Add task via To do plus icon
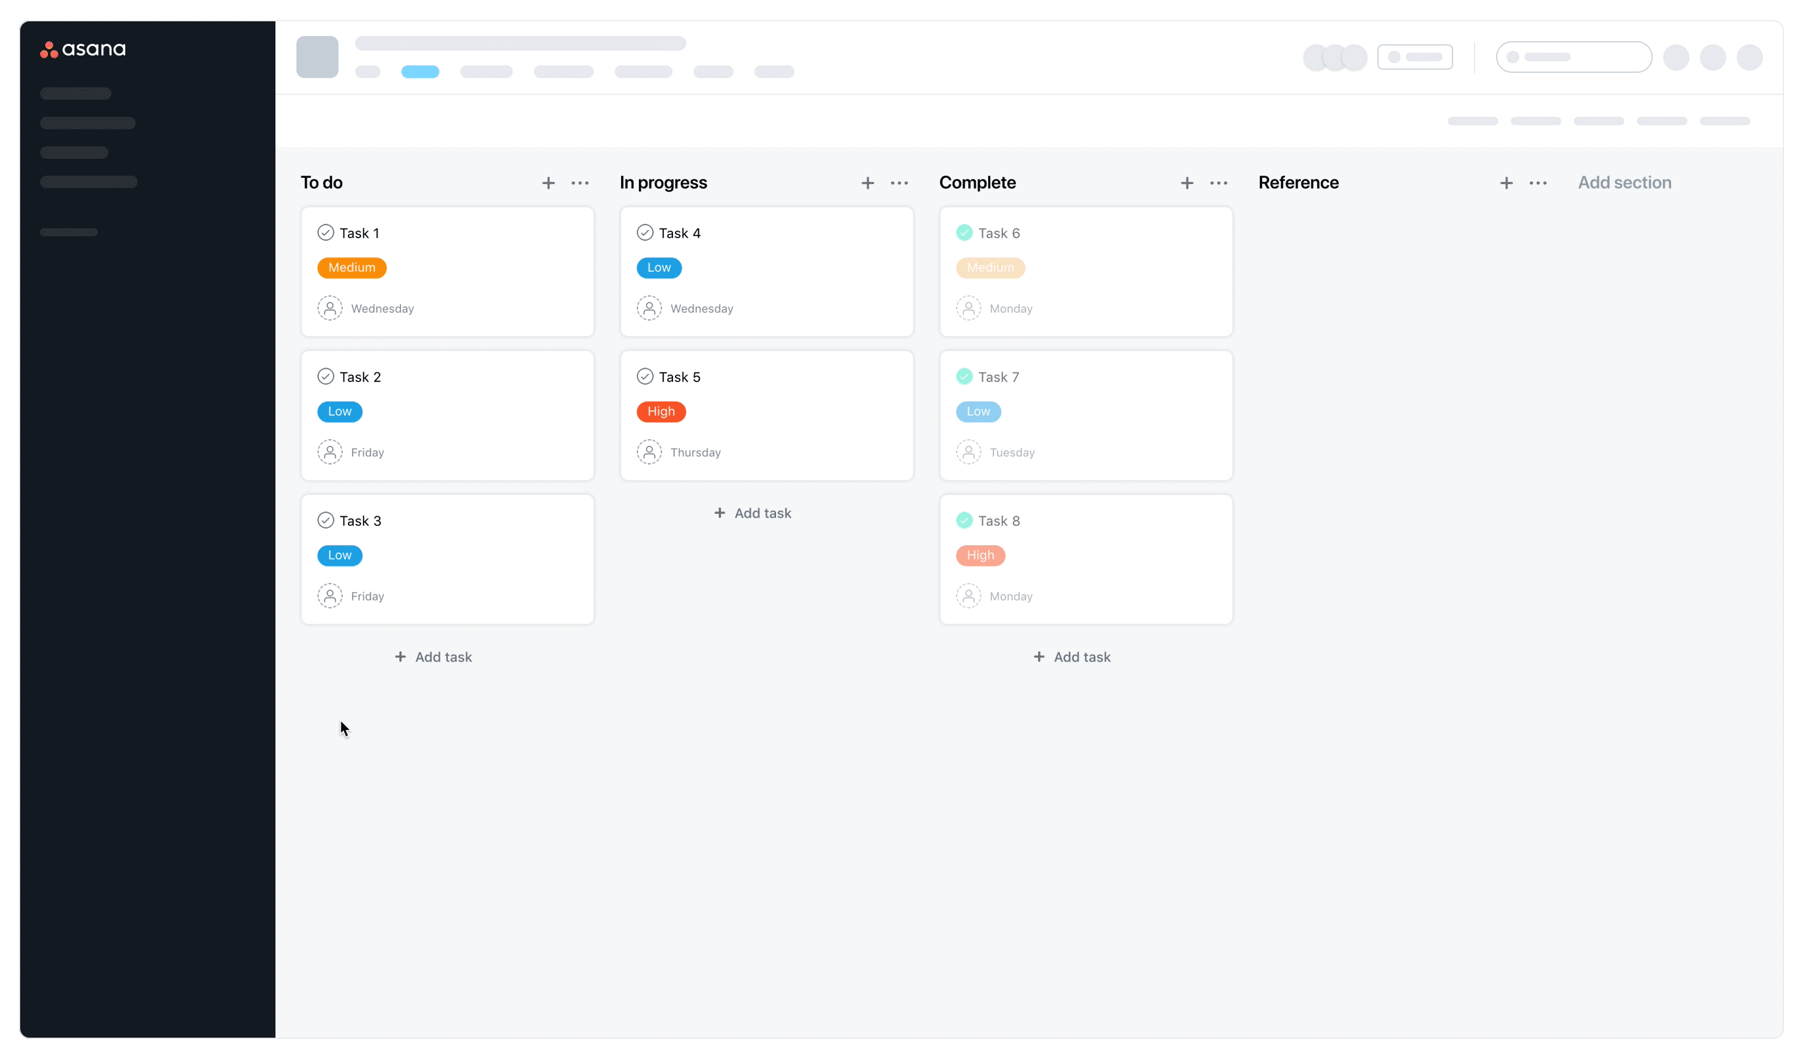The width and height of the screenshot is (1801, 1058). coord(548,183)
